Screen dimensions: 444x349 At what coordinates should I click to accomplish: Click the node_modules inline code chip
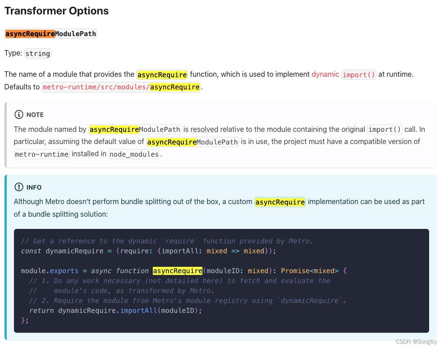133,154
